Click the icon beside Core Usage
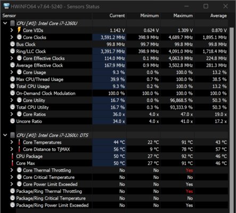The width and height of the screenshot is (236, 213). 19,72
